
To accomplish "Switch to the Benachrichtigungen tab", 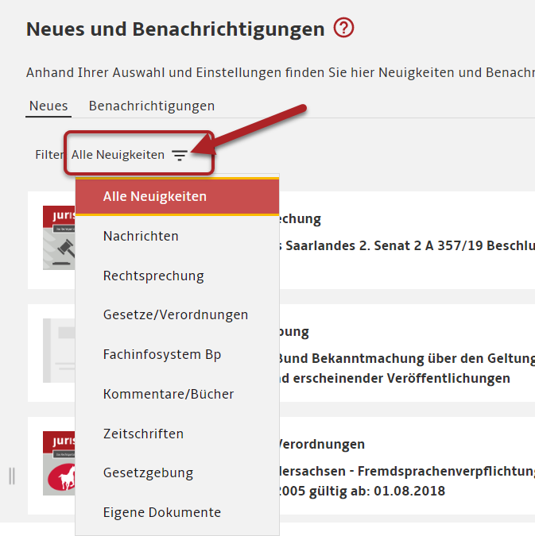I will coord(151,106).
